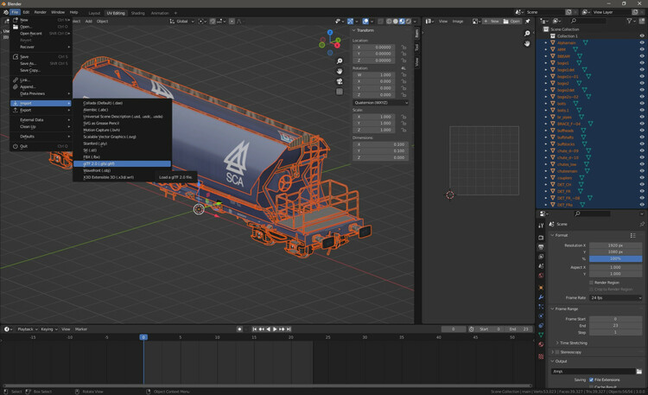Click the New image button in UV editor
The width and height of the screenshot is (648, 395).
point(492,21)
